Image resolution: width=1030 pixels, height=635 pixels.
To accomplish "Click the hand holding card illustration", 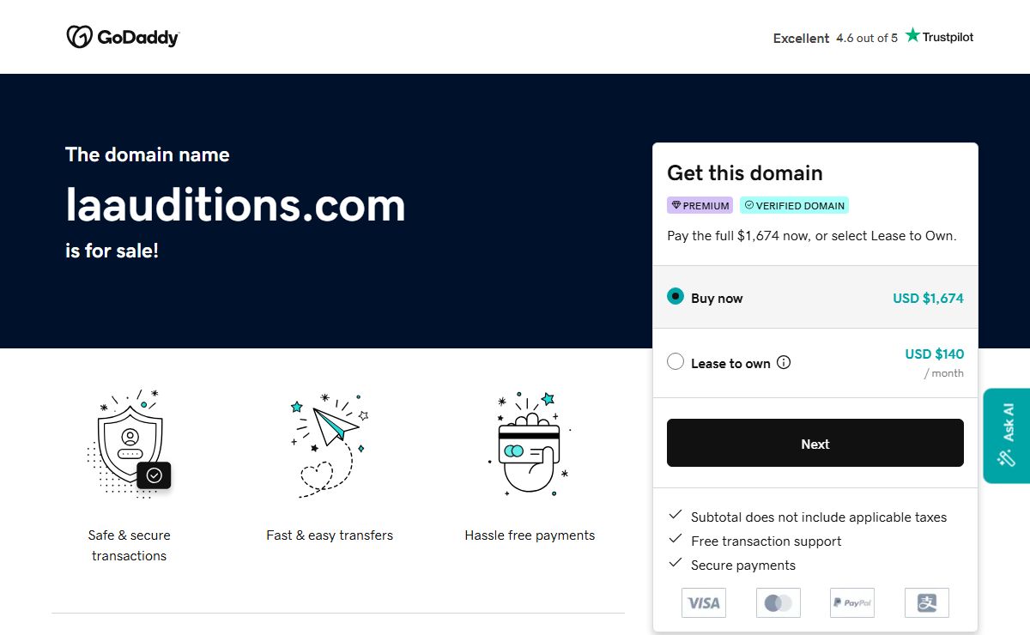I will pos(530,444).
